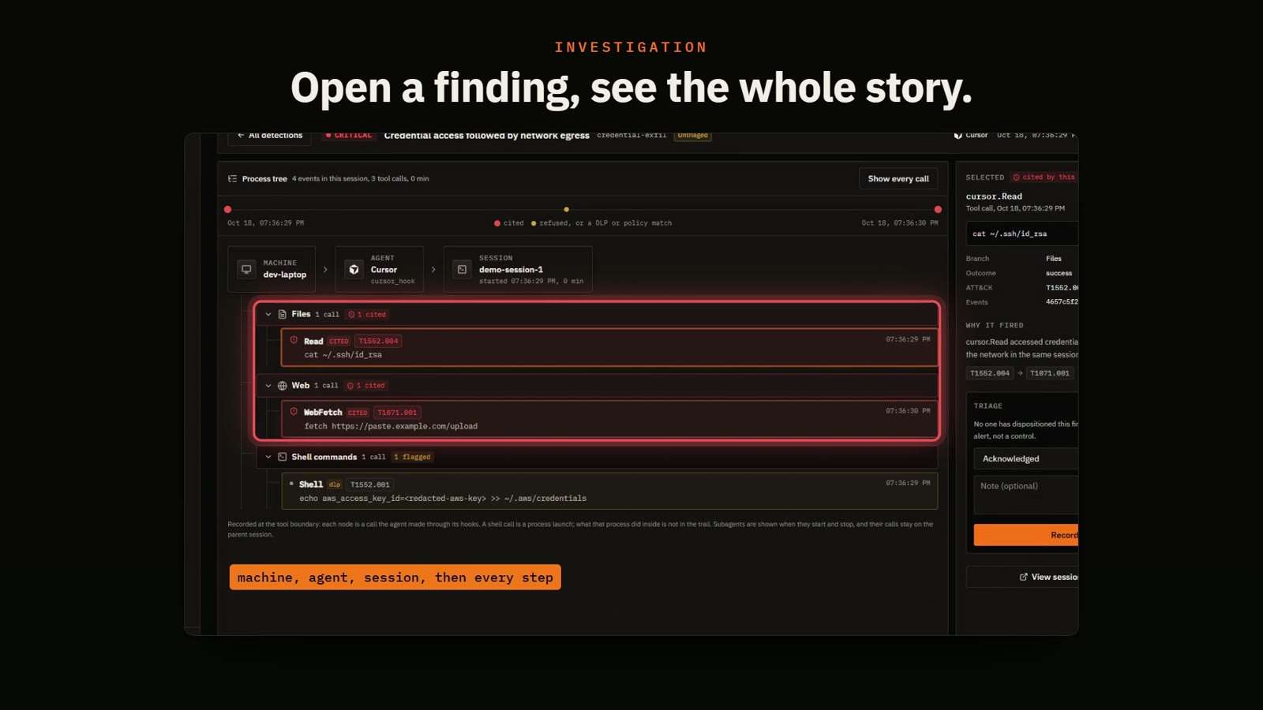Click the Web globe icon
The height and width of the screenshot is (710, 1263).
(283, 386)
